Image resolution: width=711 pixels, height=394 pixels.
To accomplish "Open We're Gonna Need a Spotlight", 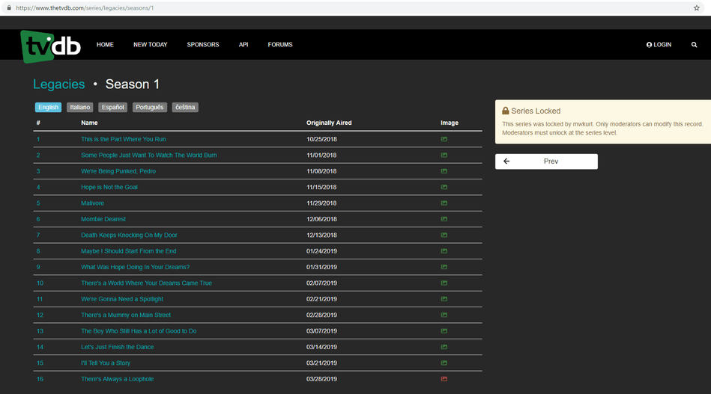I will click(x=122, y=299).
